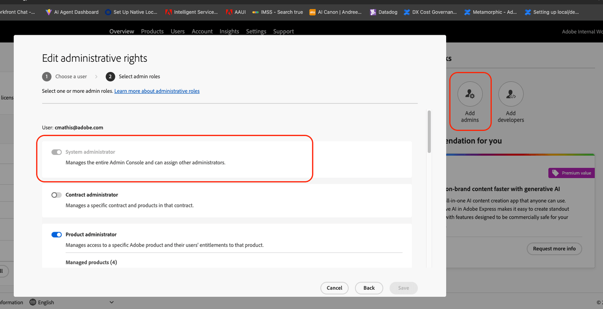Click the dialog's vertical scrollbar
The image size is (603, 309).
[429, 132]
